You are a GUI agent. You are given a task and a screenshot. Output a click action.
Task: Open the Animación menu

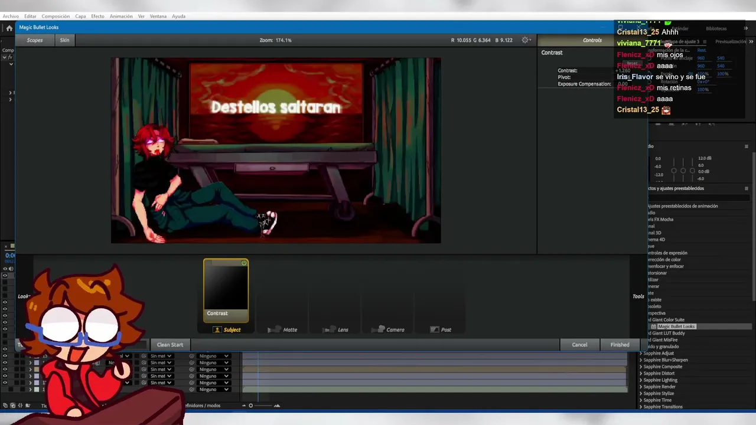121,17
